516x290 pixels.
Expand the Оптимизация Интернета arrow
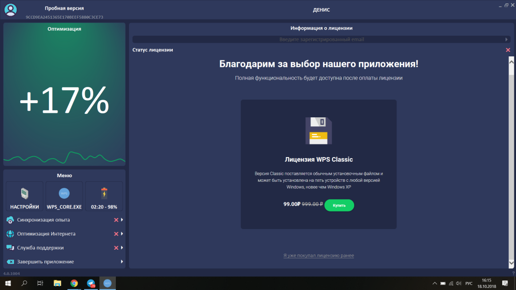(122, 234)
